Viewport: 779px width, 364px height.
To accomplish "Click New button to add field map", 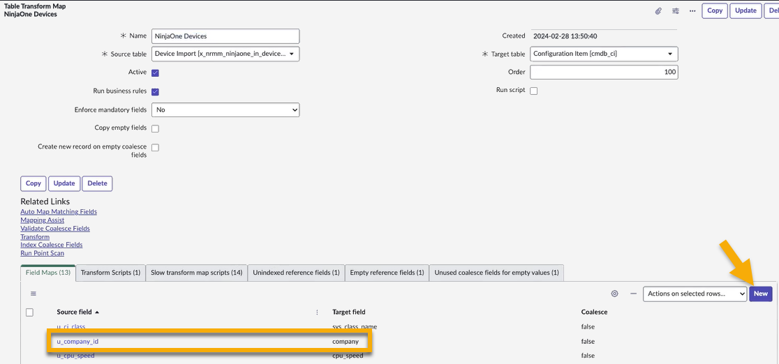I will pyautogui.click(x=760, y=294).
